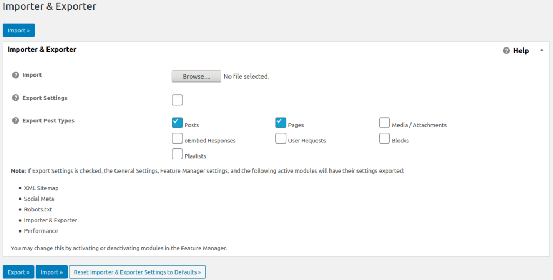Open the Help link in panel header
Viewport: 553px width, 280px height.
[x=521, y=51]
